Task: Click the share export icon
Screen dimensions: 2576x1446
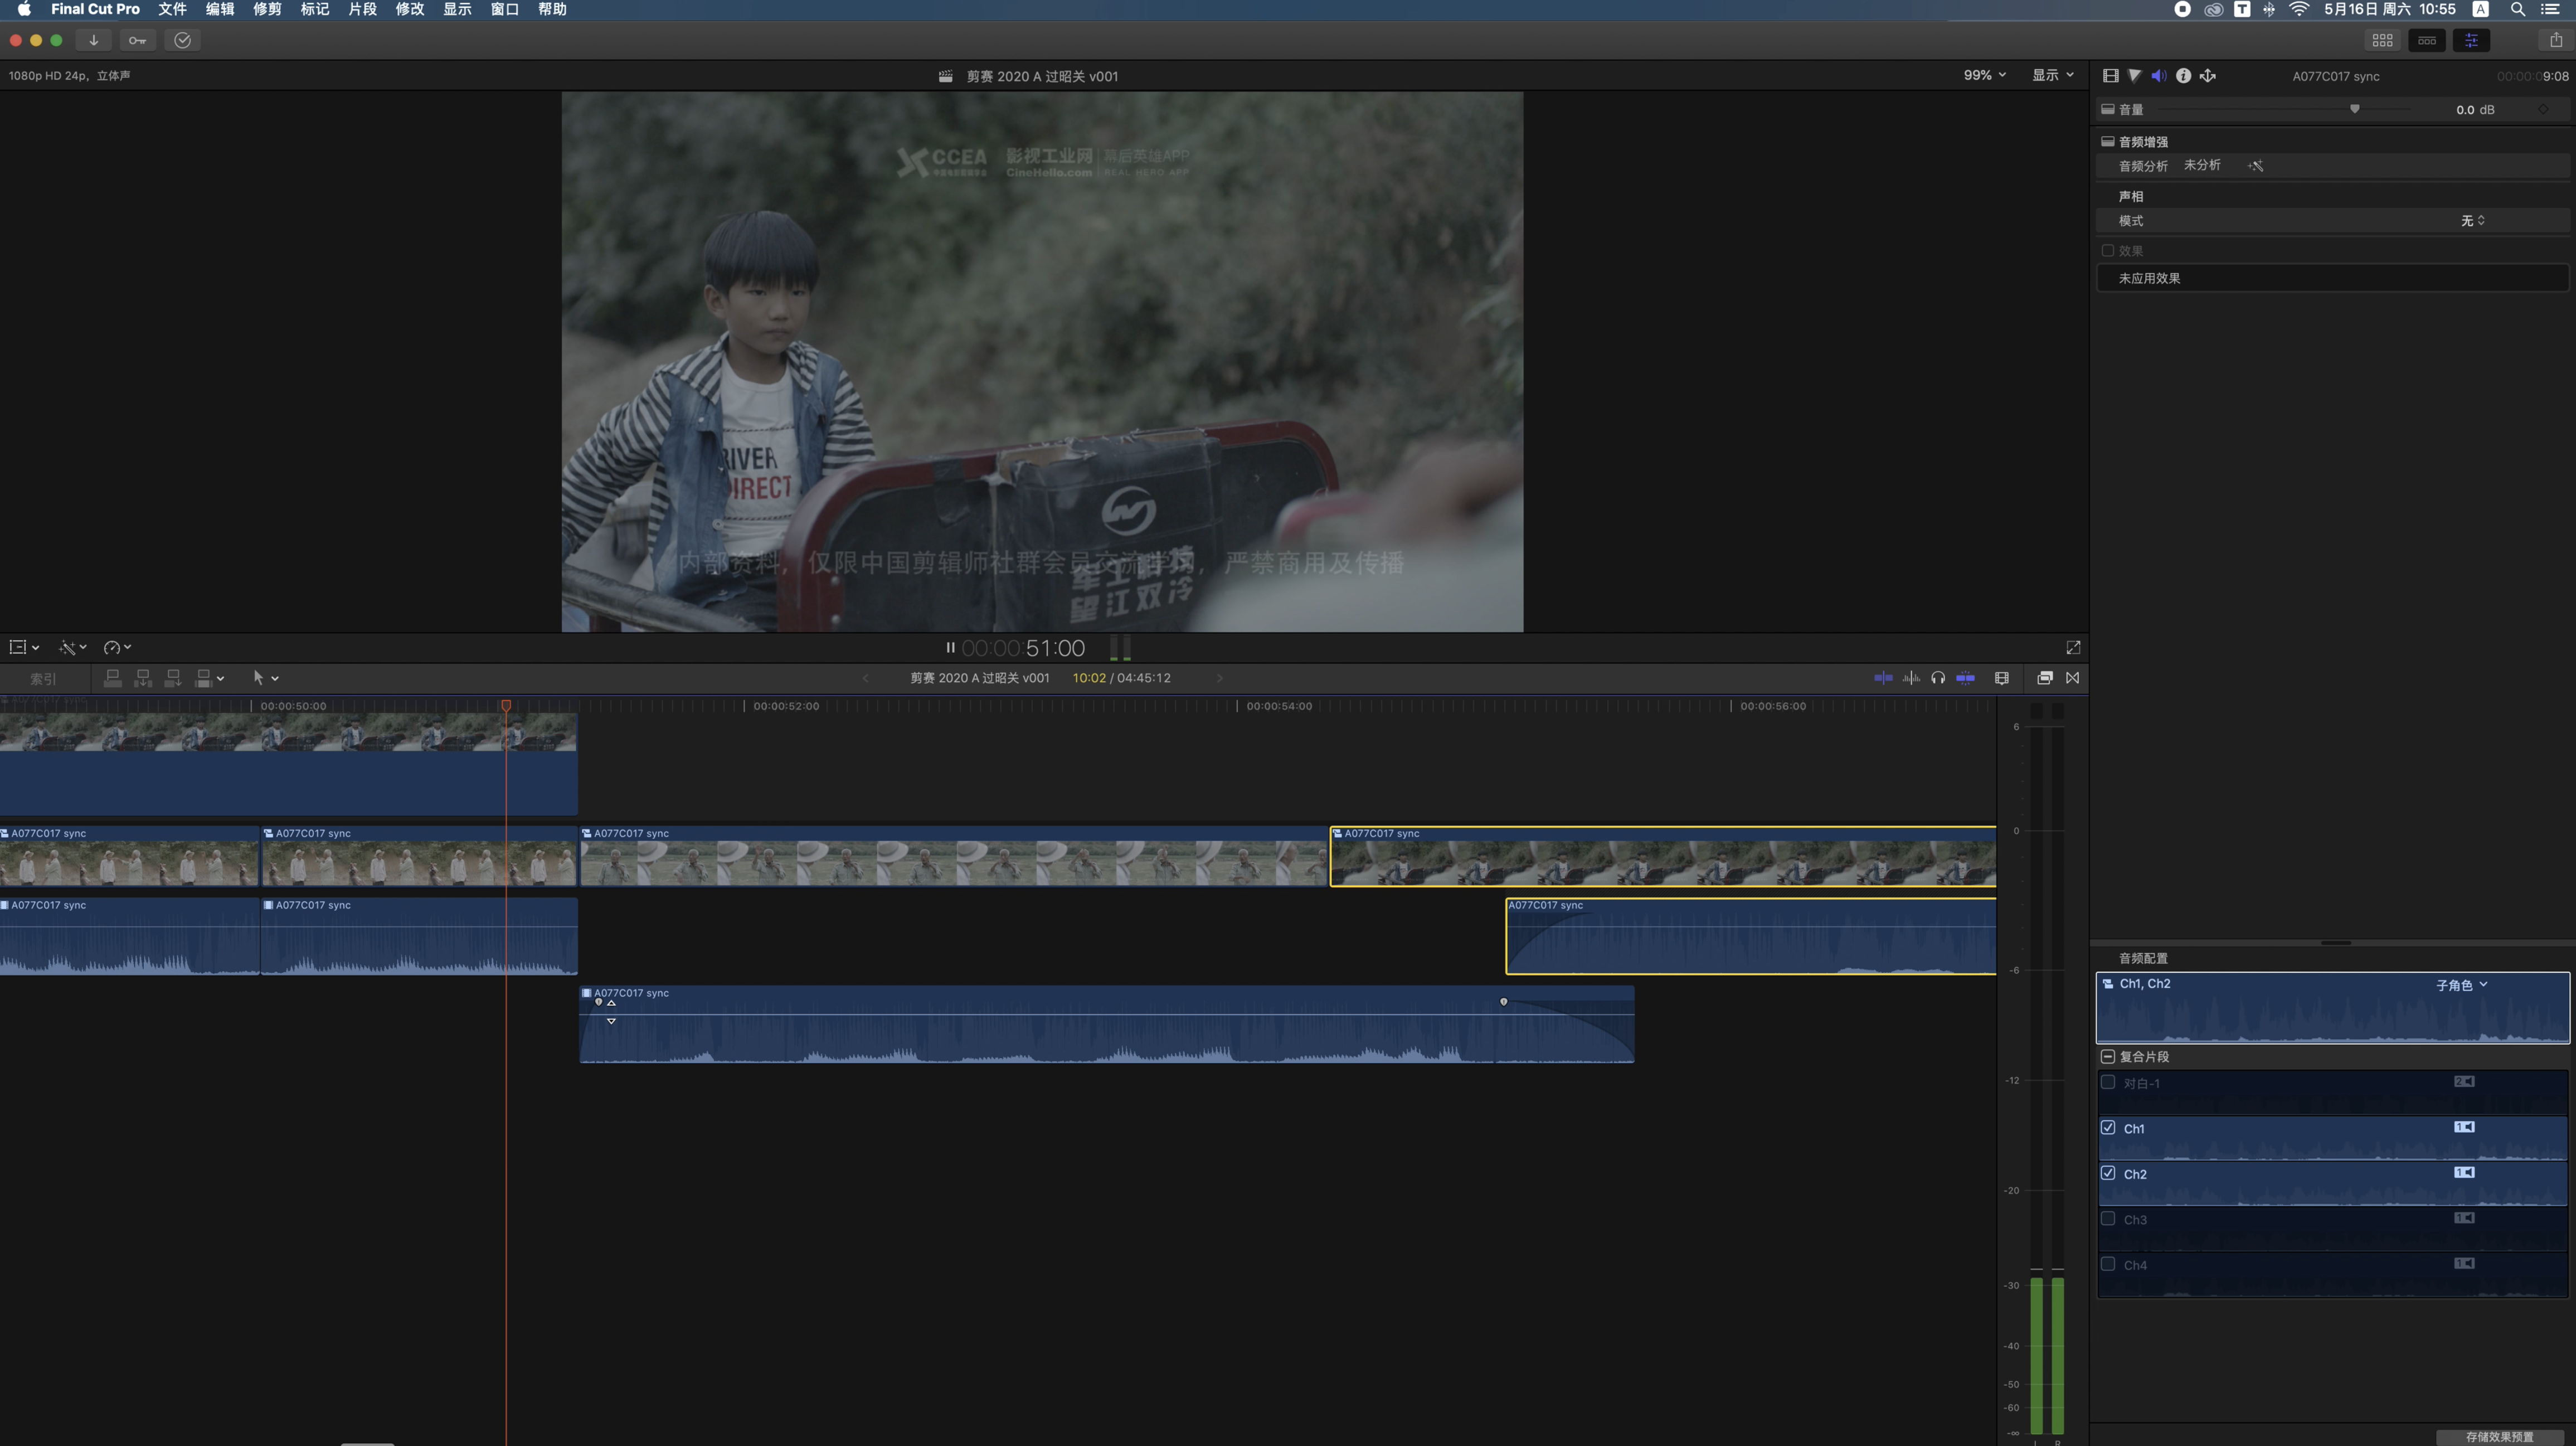Action: tap(2555, 40)
